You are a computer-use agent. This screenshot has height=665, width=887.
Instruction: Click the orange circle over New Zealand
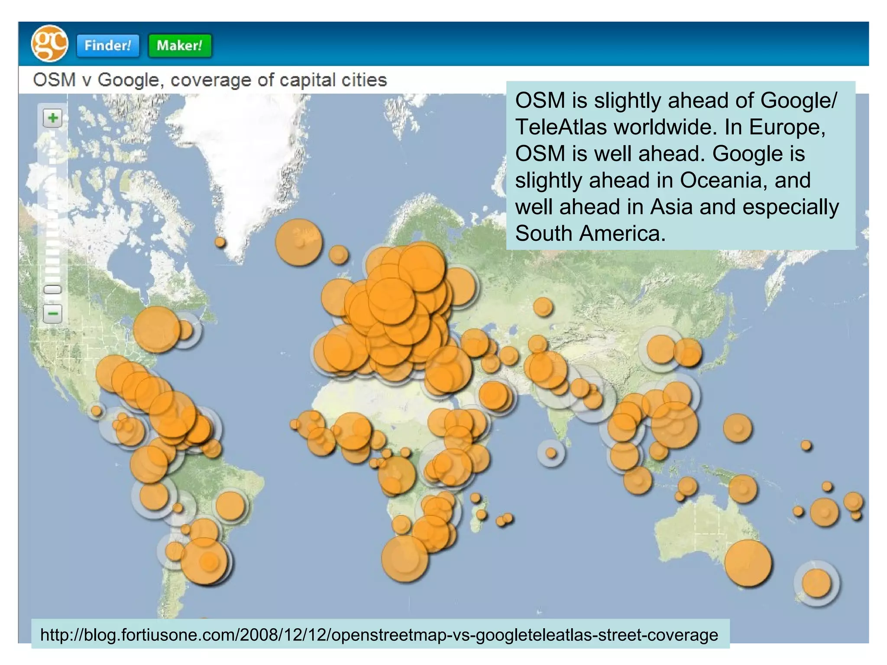point(816,583)
